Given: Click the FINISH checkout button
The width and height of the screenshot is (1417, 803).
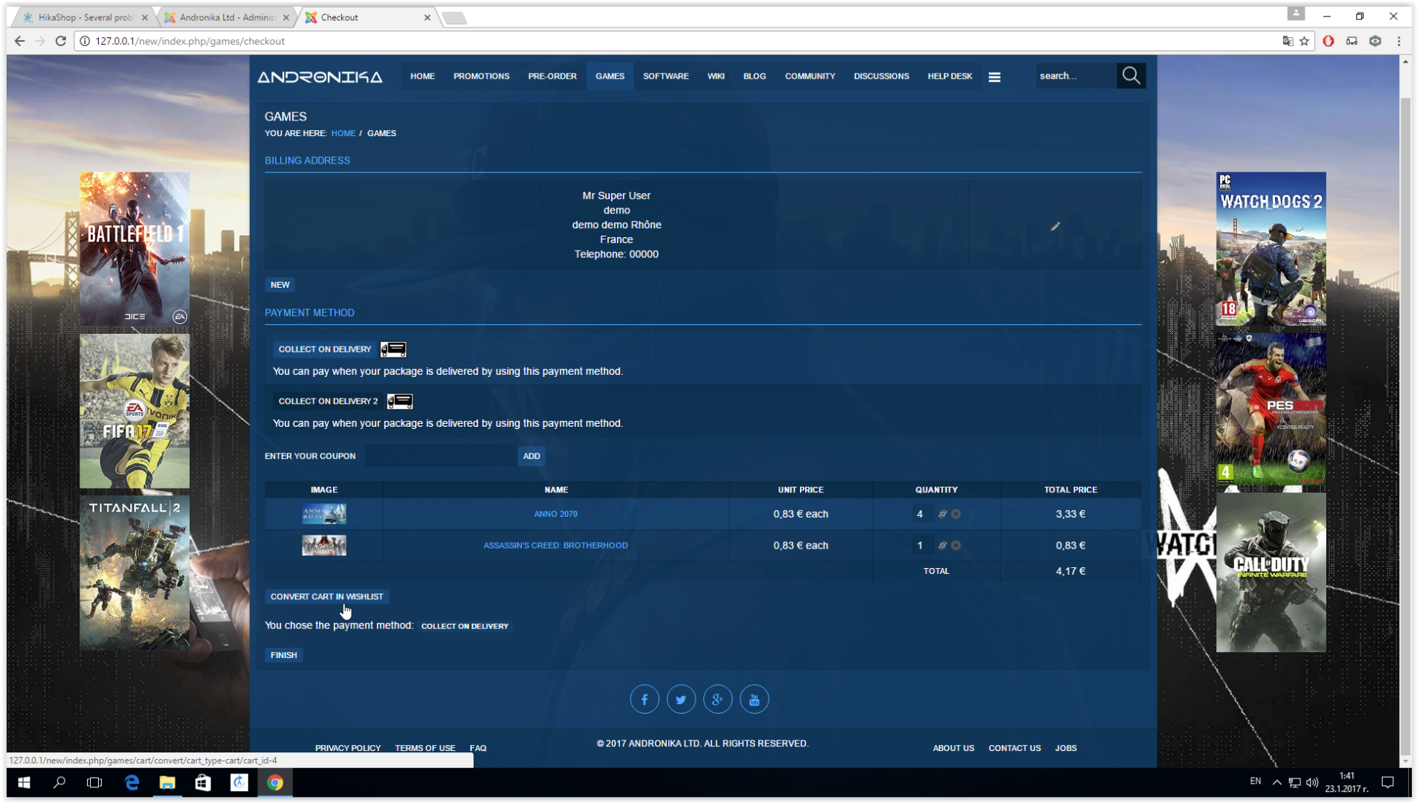Looking at the screenshot, I should [x=284, y=656].
